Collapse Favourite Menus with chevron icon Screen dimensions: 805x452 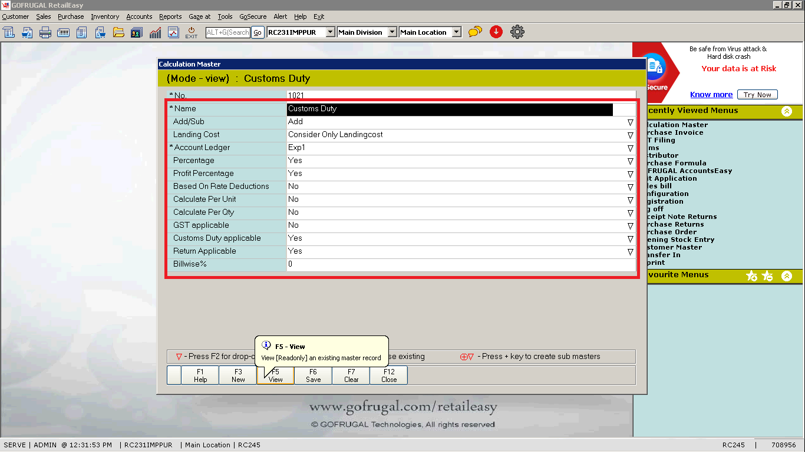(x=787, y=275)
